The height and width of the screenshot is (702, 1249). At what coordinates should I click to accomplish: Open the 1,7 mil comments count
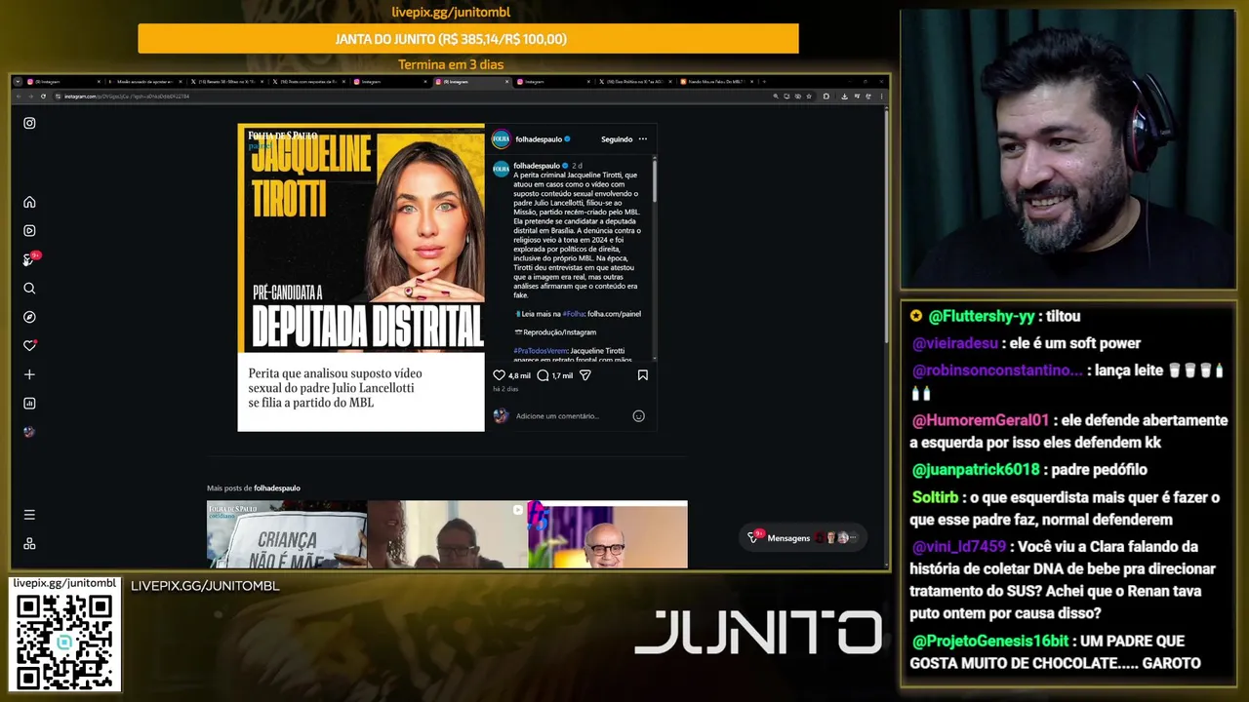(562, 375)
